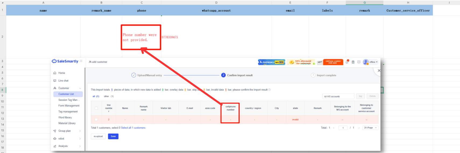Viewport: 460px width, 153px height.
Task: Click the clipboard tasks icon
Action: pos(353,62)
